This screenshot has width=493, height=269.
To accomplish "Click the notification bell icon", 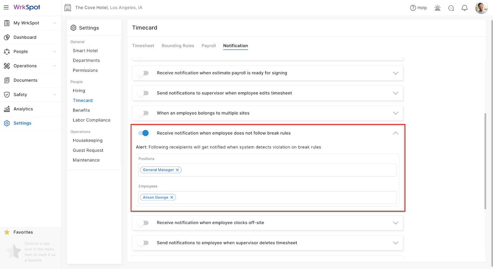I will click(x=464, y=8).
